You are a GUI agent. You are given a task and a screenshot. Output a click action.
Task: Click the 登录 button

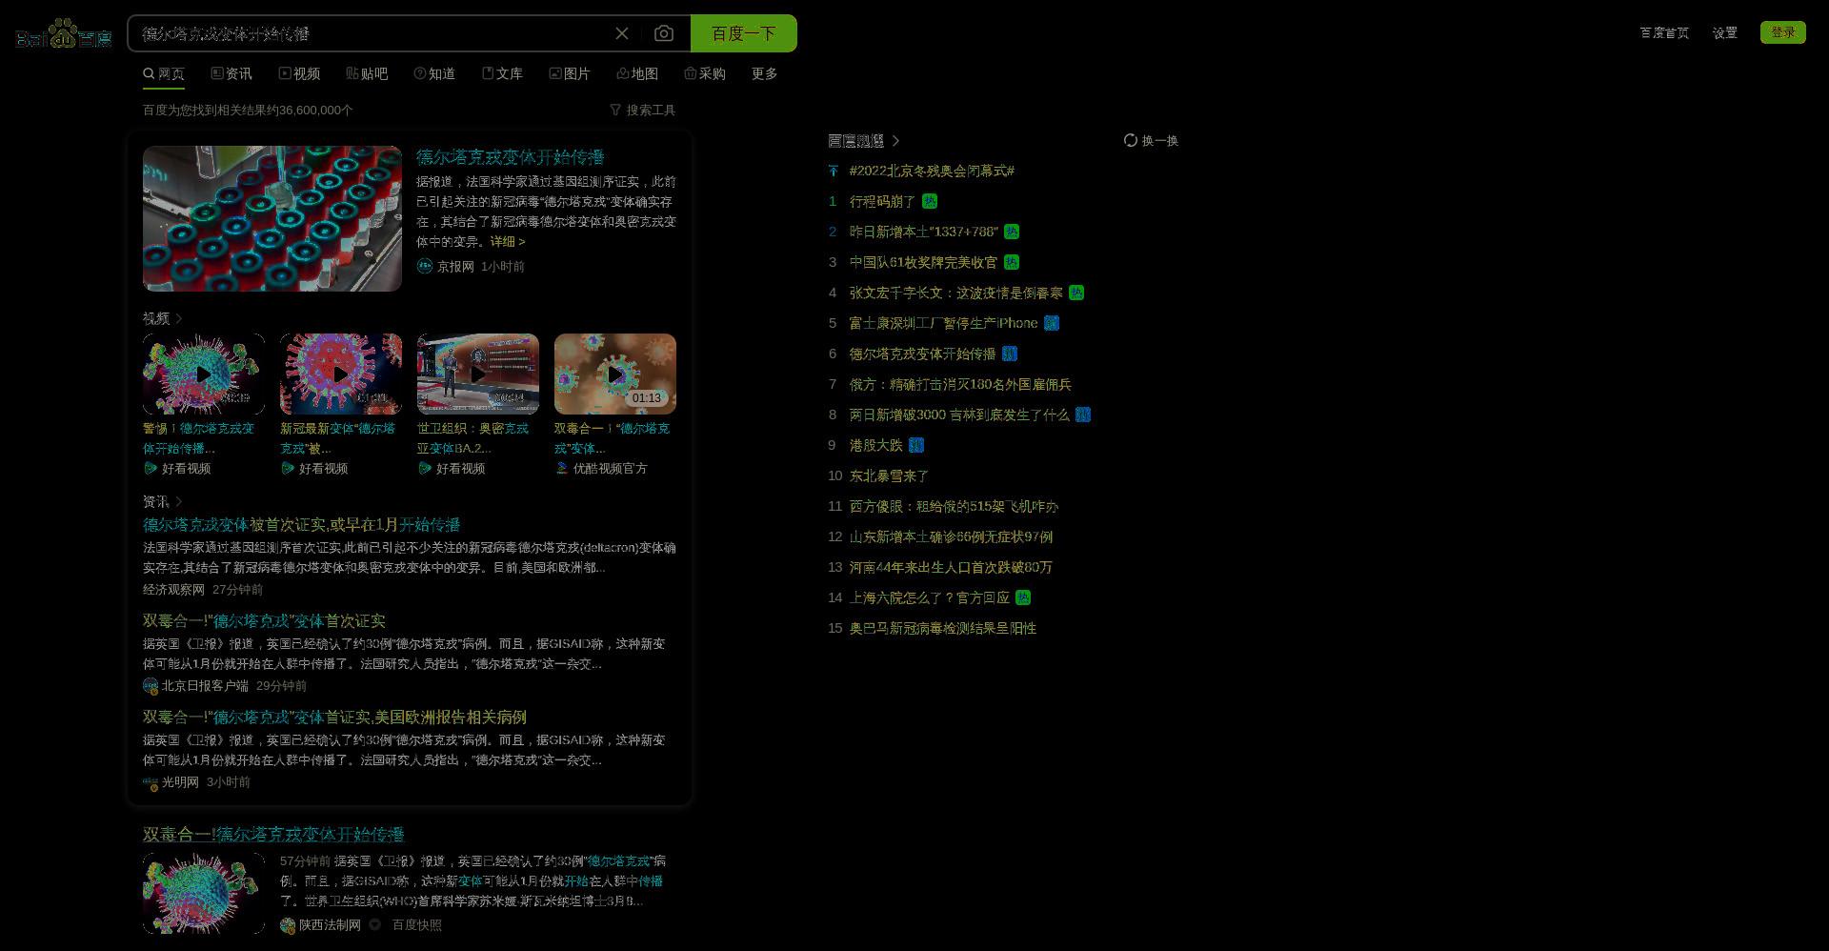point(1783,32)
